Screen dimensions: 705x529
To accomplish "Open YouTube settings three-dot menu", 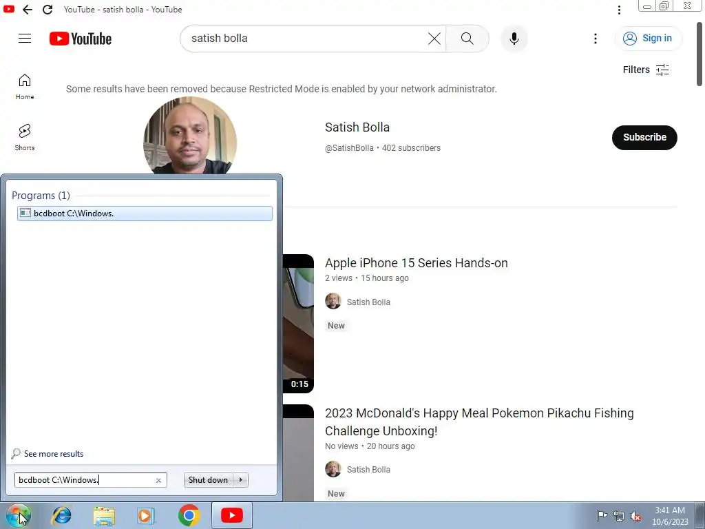I will pyautogui.click(x=596, y=39).
